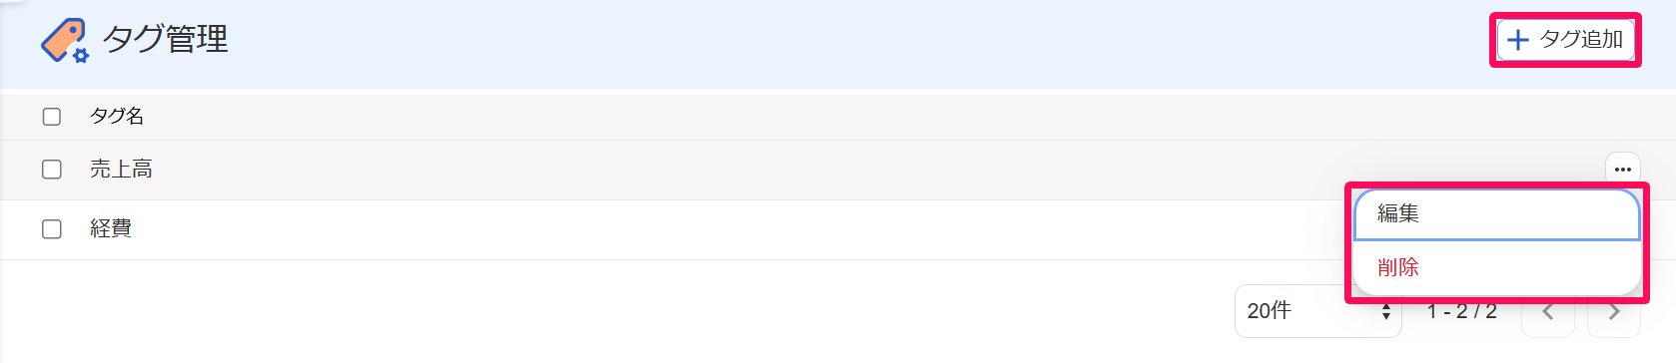Click the タグ追加 button
The width and height of the screenshot is (1676, 363).
coord(1565,40)
